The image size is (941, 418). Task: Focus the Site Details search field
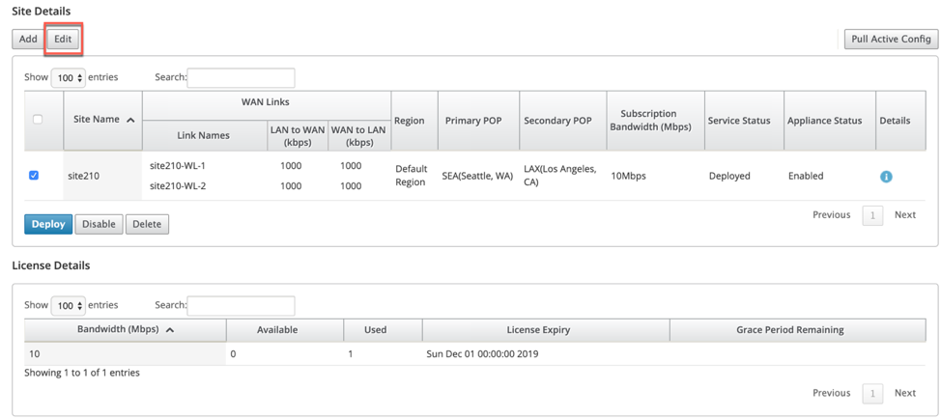point(242,78)
